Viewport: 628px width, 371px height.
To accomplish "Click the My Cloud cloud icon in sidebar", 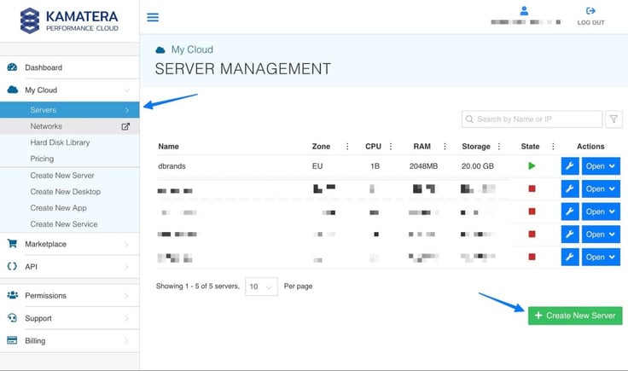I will [13, 90].
